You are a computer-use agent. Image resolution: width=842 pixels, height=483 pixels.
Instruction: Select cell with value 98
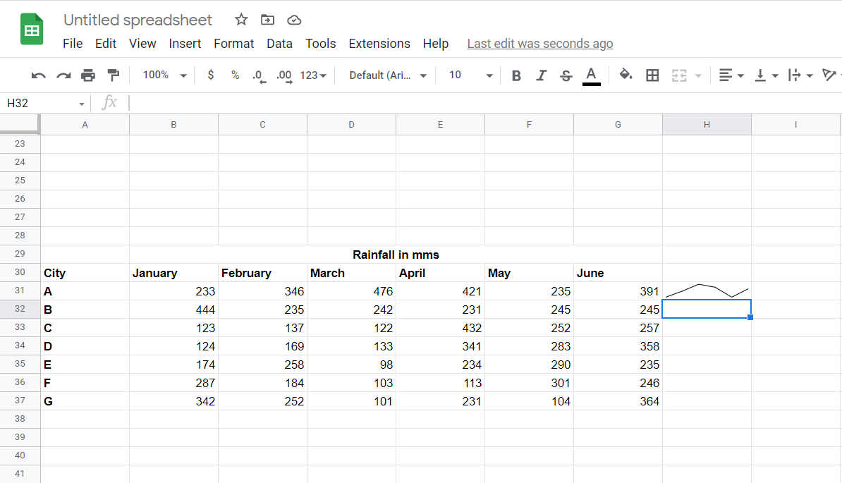coord(351,365)
